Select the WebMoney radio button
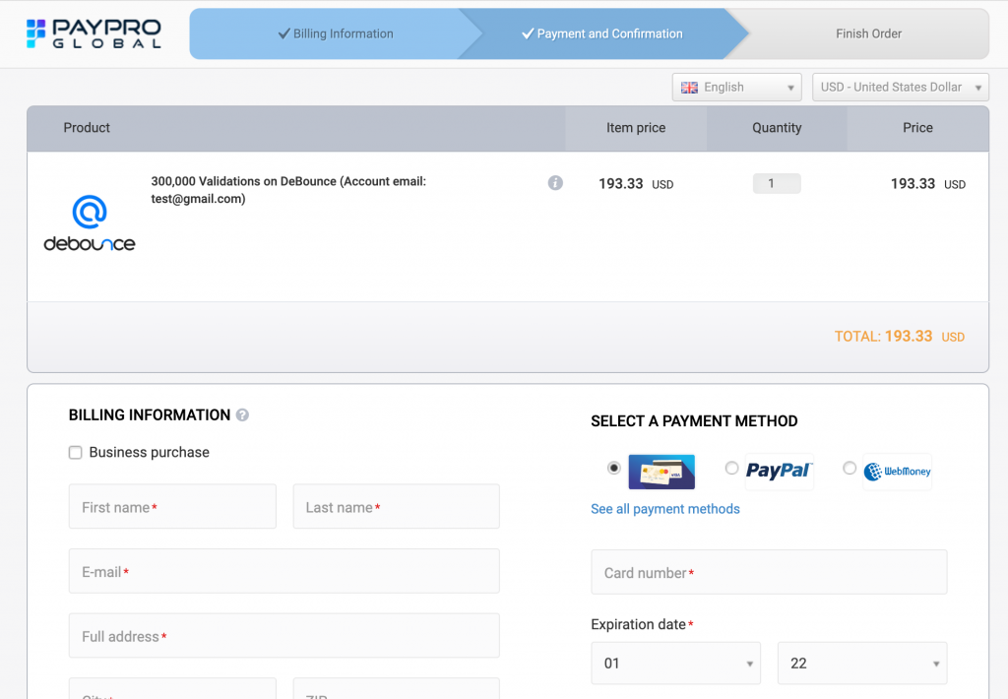The width and height of the screenshot is (1008, 699). pyautogui.click(x=850, y=469)
